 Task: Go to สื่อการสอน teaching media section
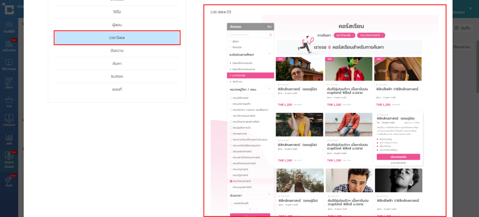[x=9, y=65]
